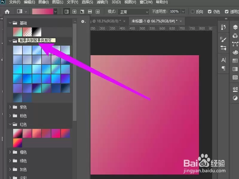The width and height of the screenshot is (239, 179).
Task: Open the Color palette panel icon
Action: coord(235,53)
